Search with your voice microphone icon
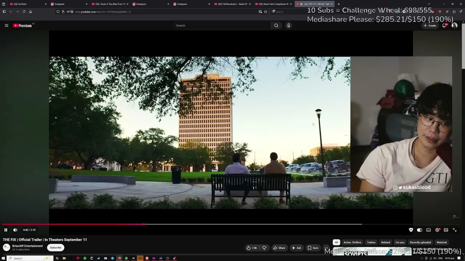 [x=288, y=25]
